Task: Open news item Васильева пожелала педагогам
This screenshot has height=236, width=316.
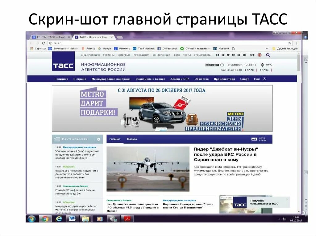Action: click(77, 174)
